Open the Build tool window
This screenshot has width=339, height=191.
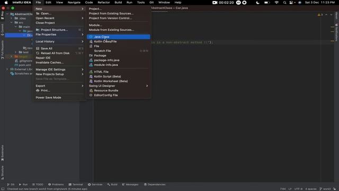(x=112, y=185)
